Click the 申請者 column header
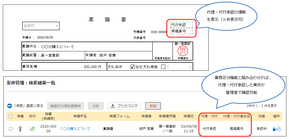 pos(146,116)
